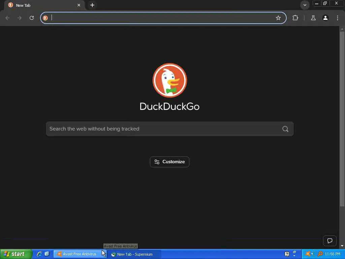
Task: Minimize the browser window
Action: pyautogui.click(x=317, y=3)
